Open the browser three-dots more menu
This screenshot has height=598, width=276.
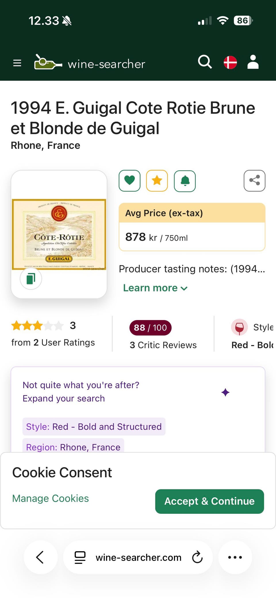coord(235,557)
